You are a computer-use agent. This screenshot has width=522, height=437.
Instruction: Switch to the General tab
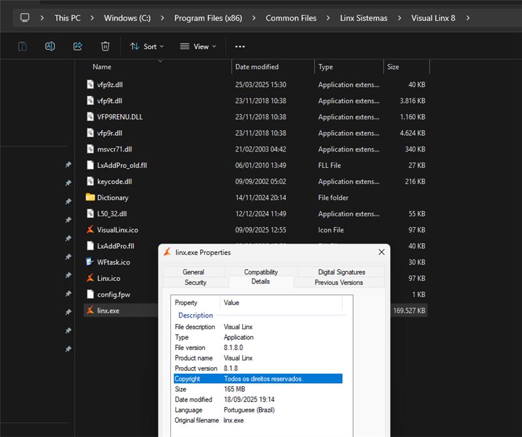[x=193, y=272]
